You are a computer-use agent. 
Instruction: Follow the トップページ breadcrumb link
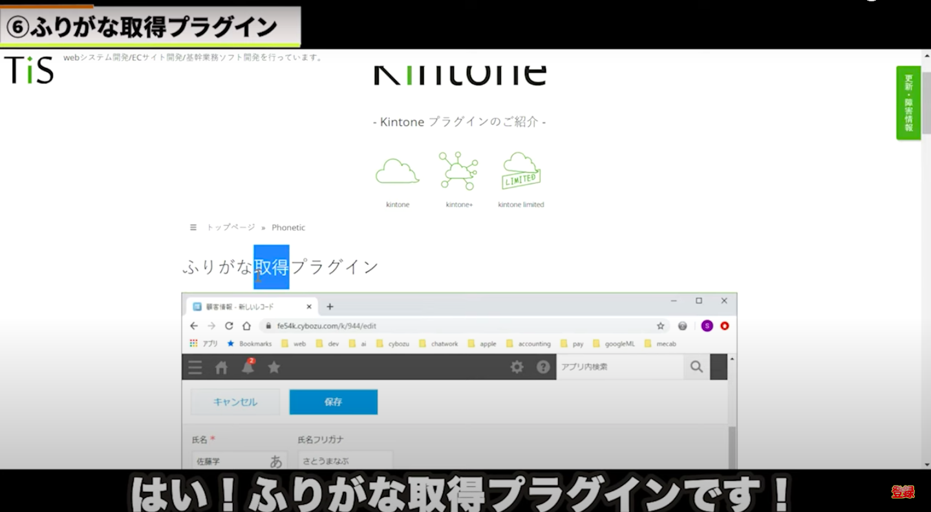point(231,228)
